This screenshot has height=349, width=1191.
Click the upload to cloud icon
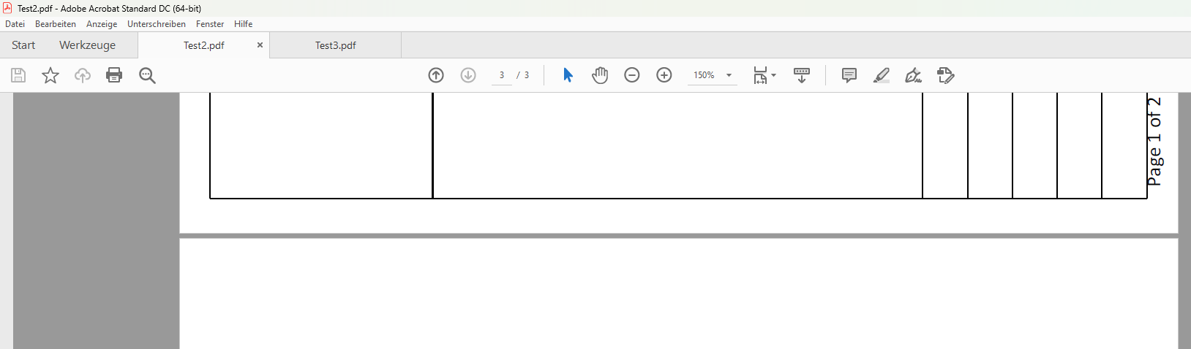[x=83, y=75]
